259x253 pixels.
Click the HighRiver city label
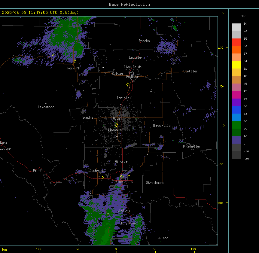129,223
